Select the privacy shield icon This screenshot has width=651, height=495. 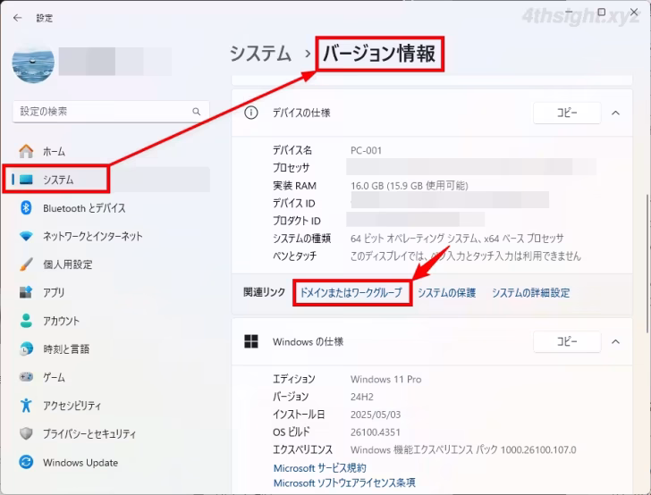coord(26,433)
